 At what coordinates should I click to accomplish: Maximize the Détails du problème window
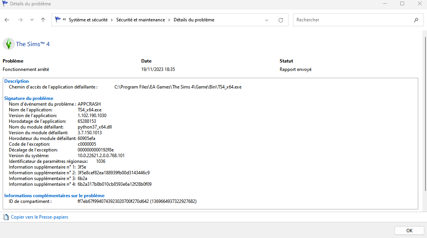pyautogui.click(x=402, y=4)
